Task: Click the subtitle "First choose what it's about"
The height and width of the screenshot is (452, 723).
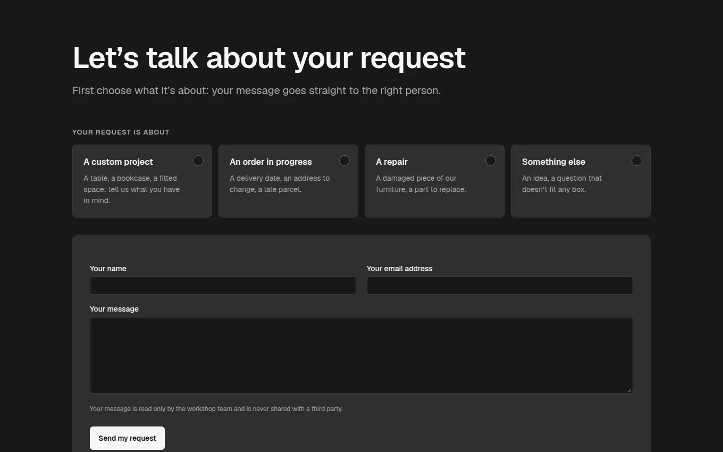Action: (x=257, y=90)
